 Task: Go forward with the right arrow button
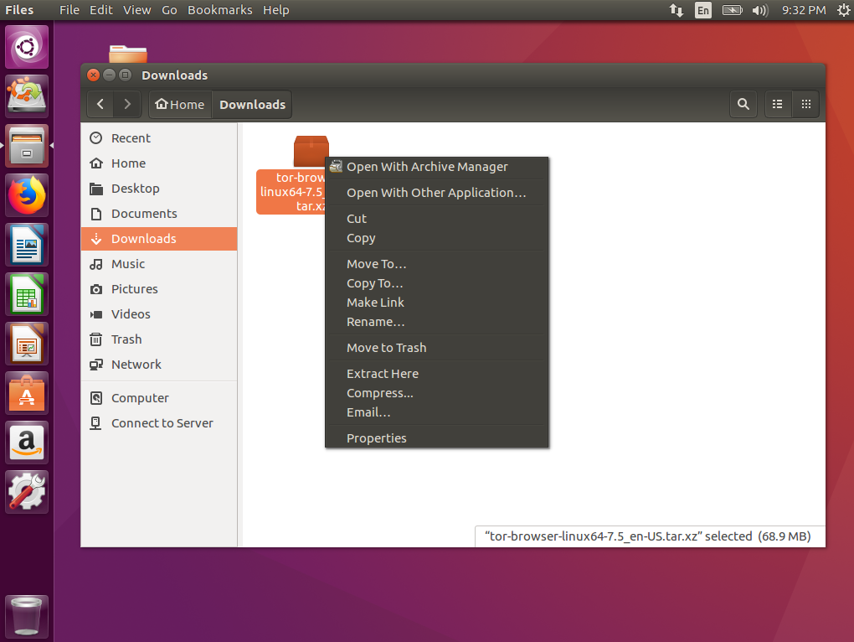click(127, 105)
